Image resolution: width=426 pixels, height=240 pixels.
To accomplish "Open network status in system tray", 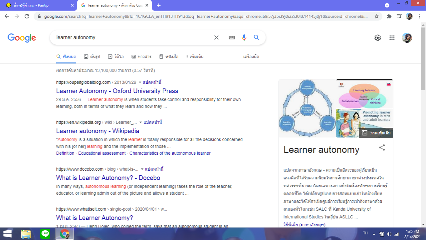I will tap(396, 234).
